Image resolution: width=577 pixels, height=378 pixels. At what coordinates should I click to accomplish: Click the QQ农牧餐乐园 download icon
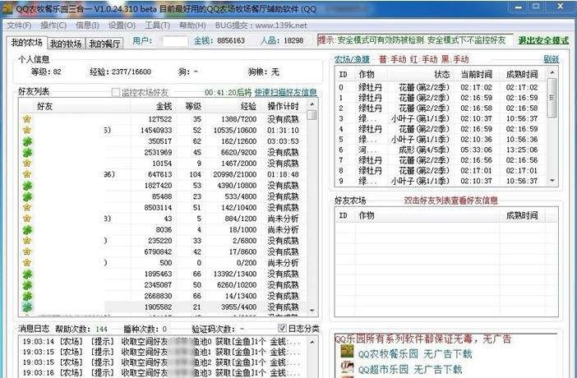[x=347, y=352]
